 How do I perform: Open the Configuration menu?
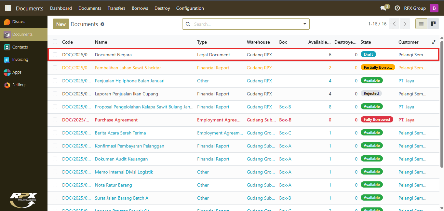click(190, 8)
